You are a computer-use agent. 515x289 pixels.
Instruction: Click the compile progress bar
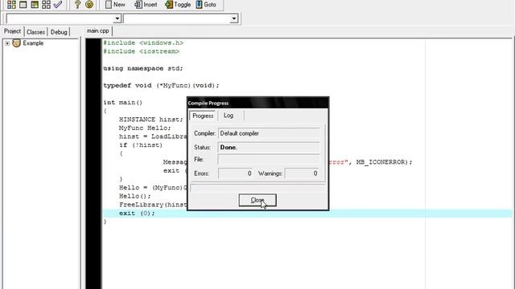257,188
